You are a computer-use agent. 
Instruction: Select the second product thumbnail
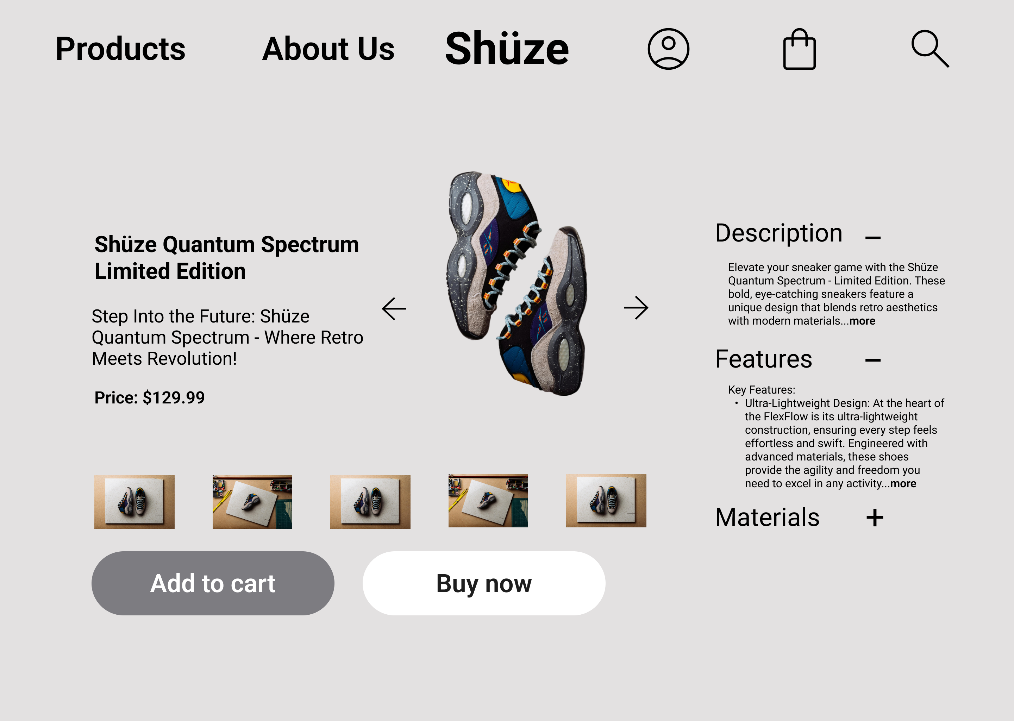pos(252,502)
